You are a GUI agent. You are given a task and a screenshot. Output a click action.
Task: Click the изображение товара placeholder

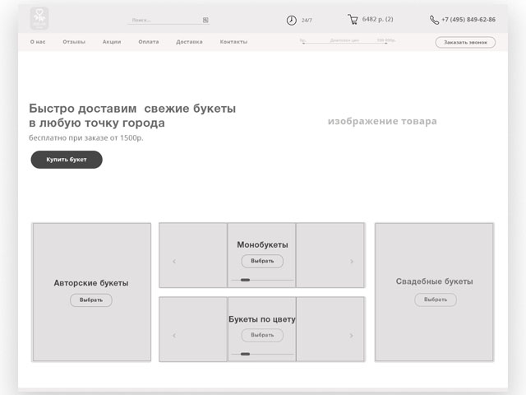(x=382, y=121)
